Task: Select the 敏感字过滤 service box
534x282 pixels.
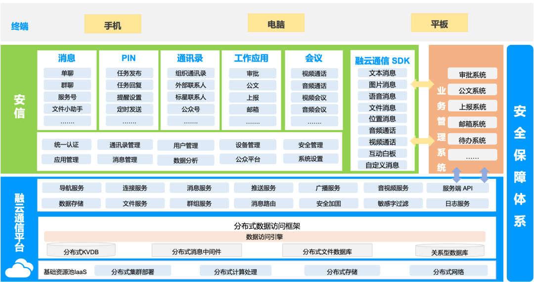Action: tap(393, 203)
